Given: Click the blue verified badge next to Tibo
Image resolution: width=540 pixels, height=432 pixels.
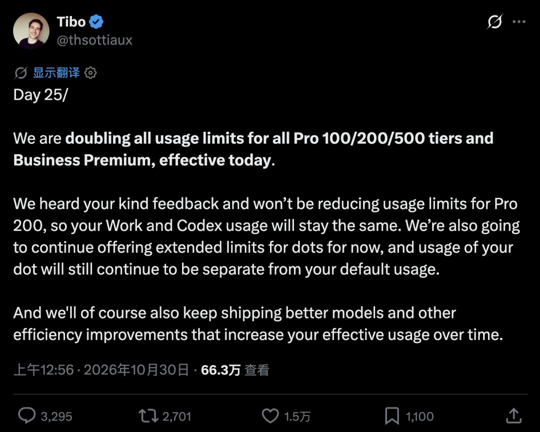Looking at the screenshot, I should coord(96,22).
